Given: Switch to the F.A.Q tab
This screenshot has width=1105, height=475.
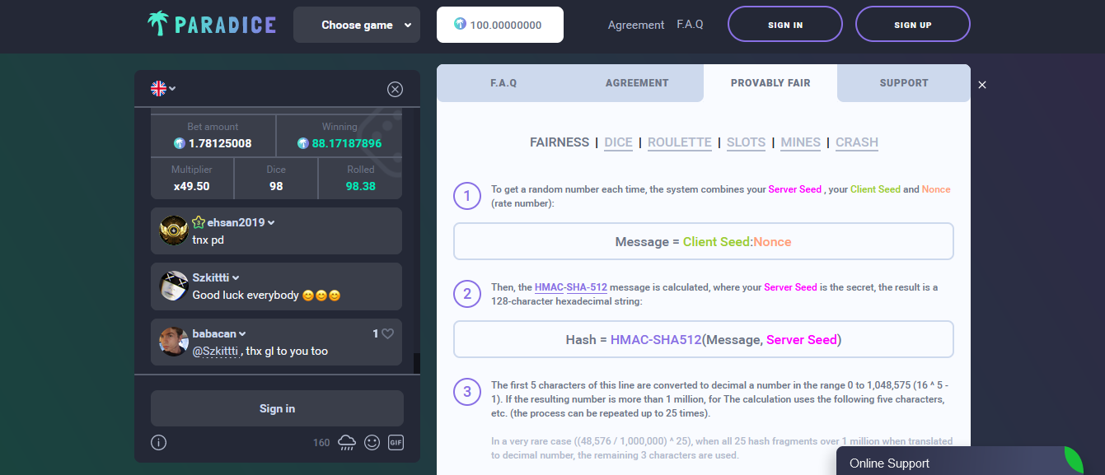Looking at the screenshot, I should 503,83.
